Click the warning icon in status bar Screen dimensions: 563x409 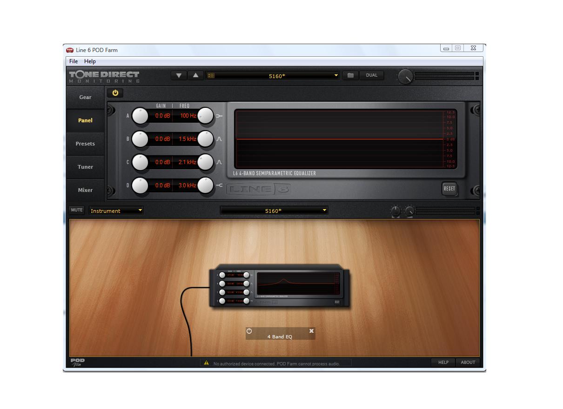[x=206, y=363]
